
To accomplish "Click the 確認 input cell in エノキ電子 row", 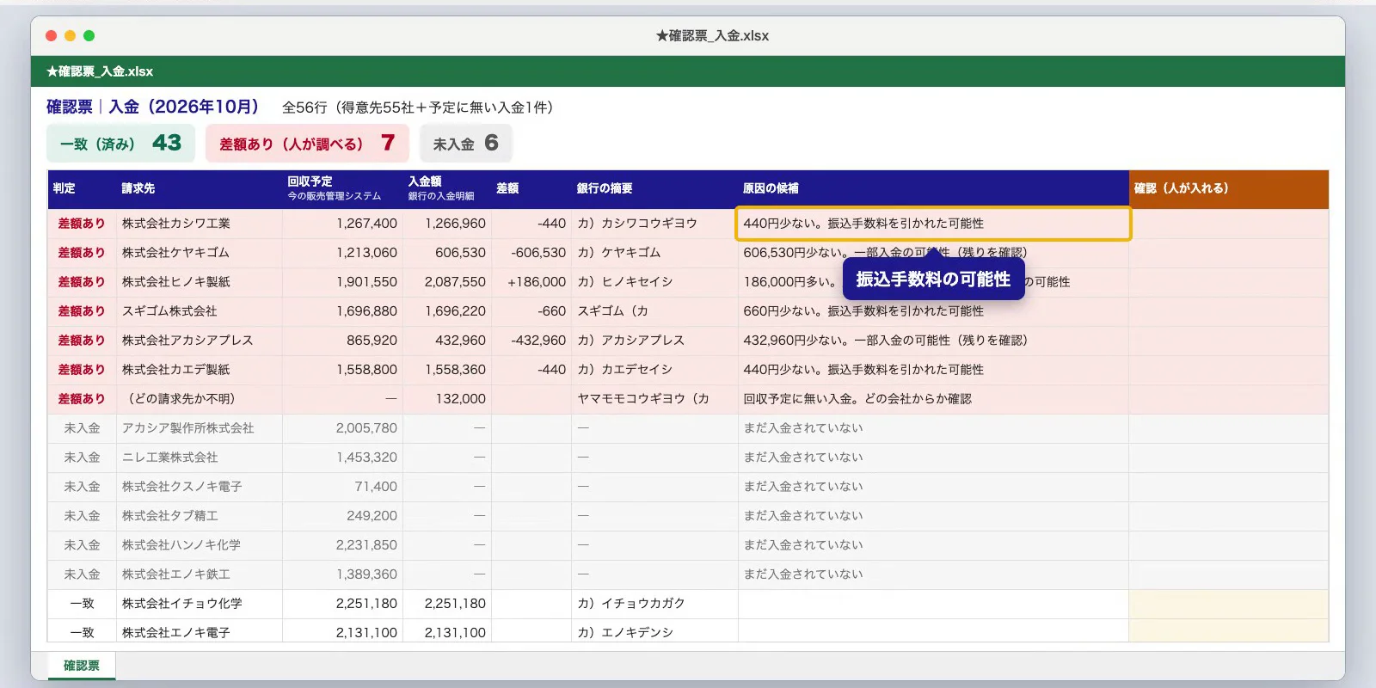I will (1228, 631).
